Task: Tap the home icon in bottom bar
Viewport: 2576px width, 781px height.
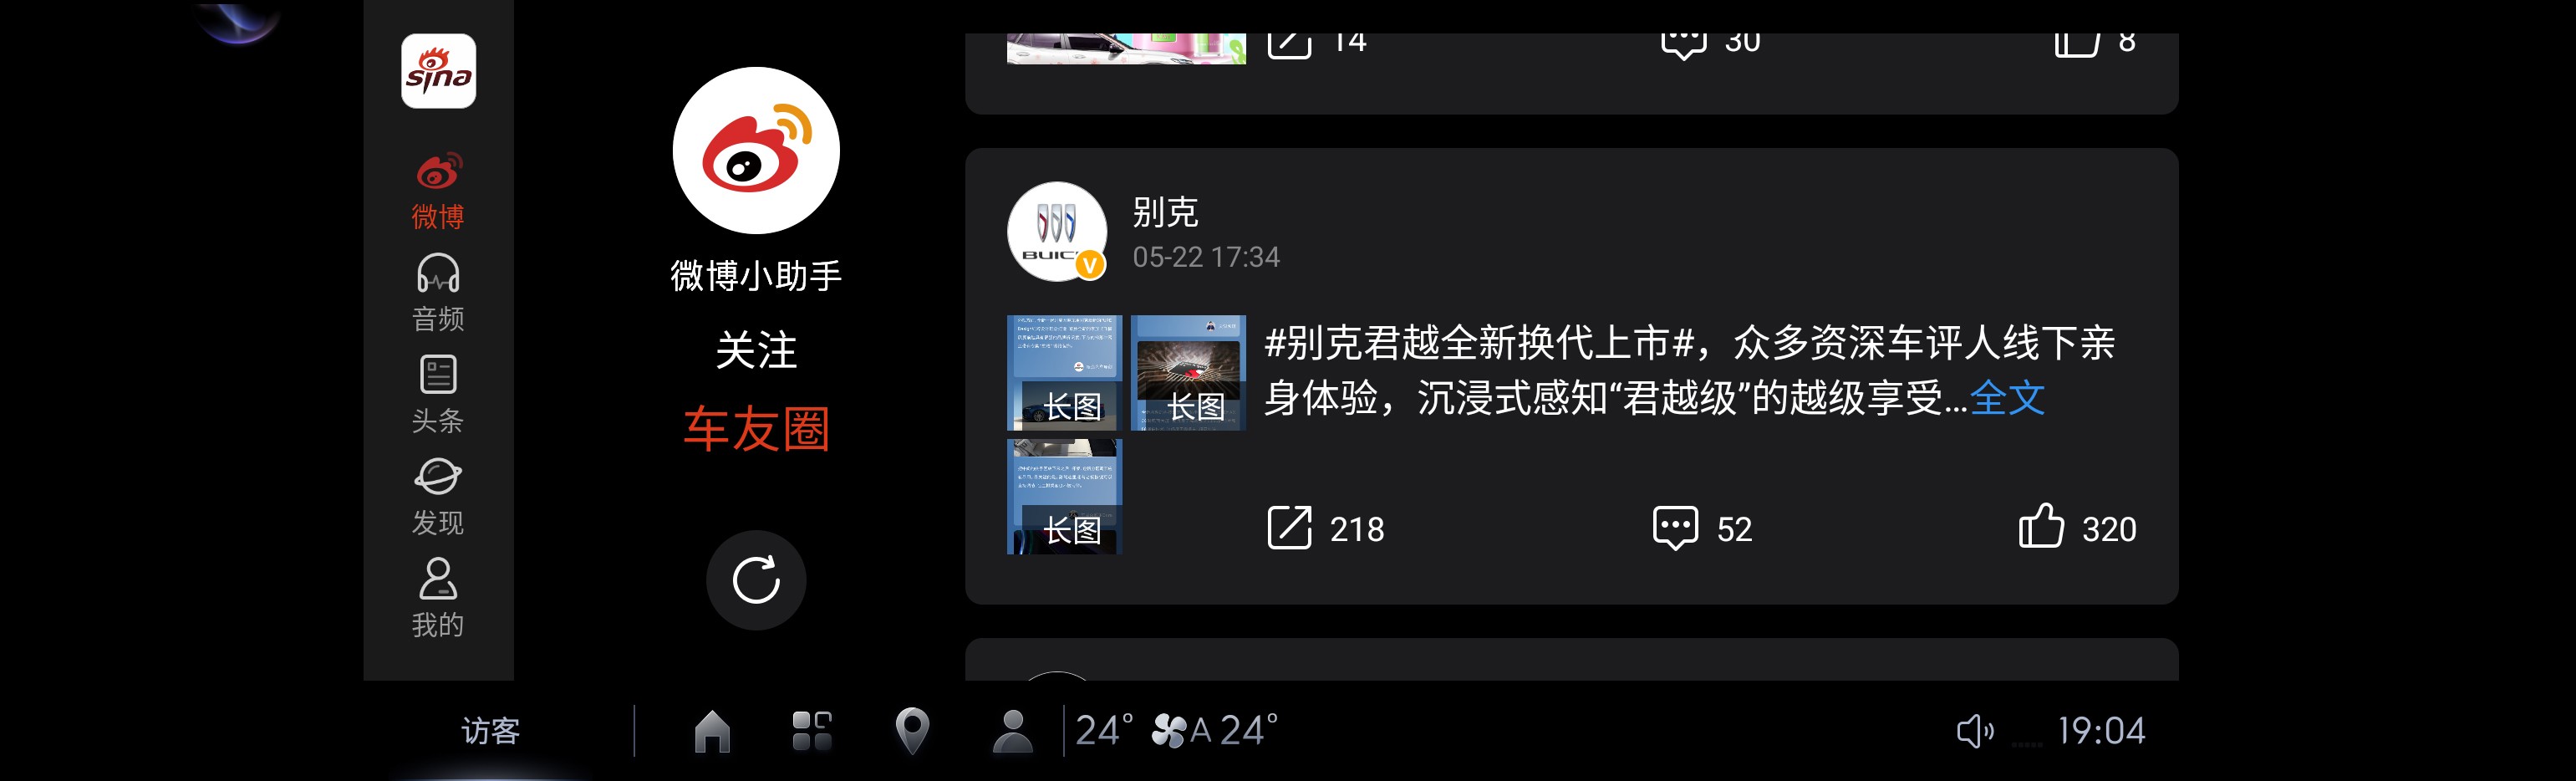Action: 712,731
